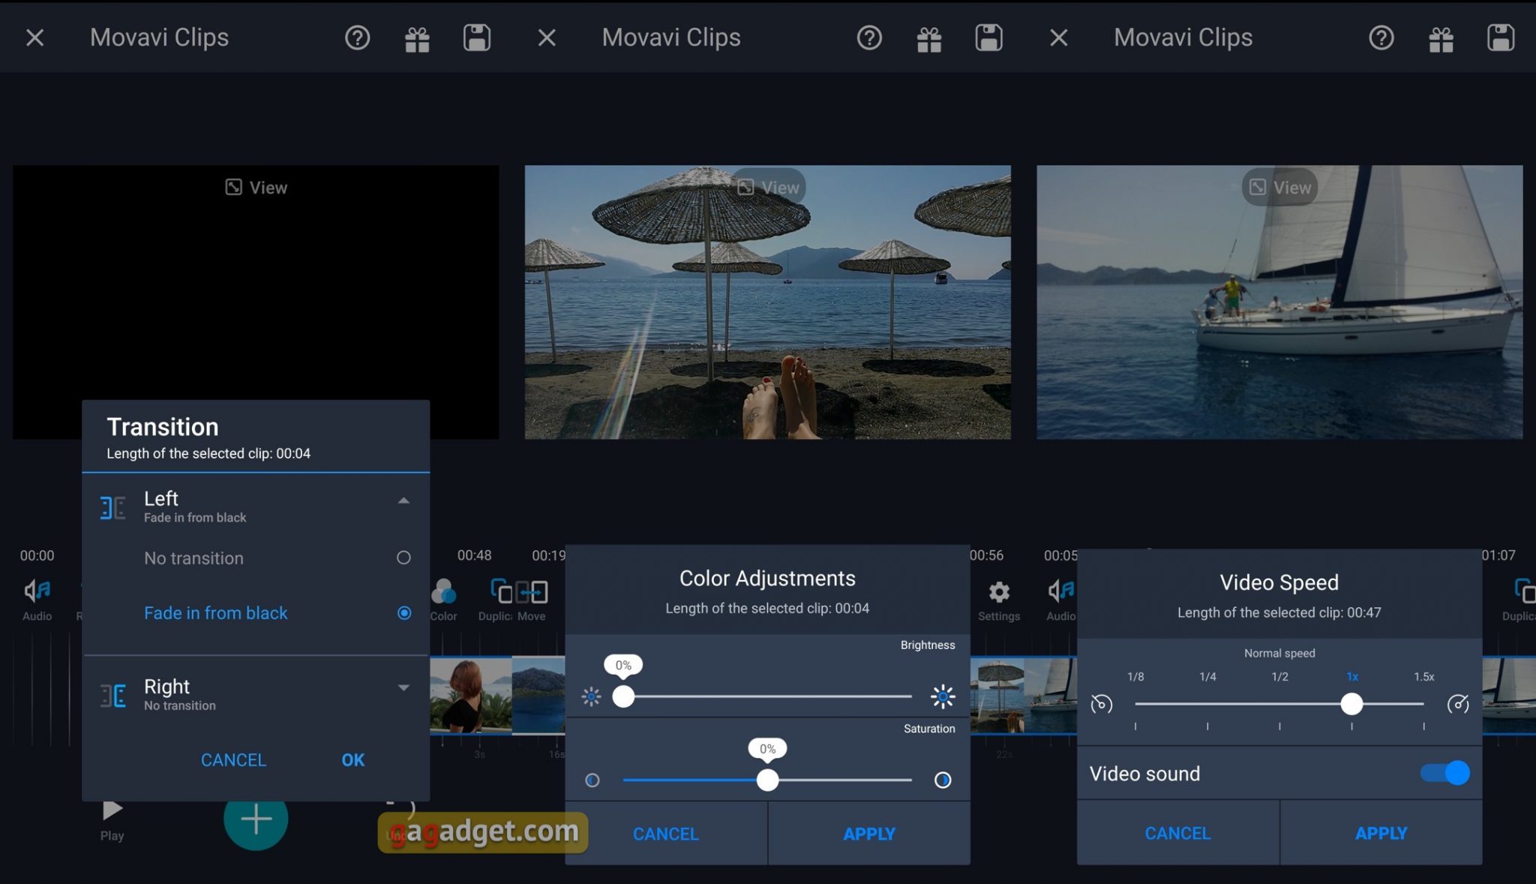Click CANCEL in Transition dialog
The height and width of the screenshot is (884, 1536).
(x=233, y=760)
